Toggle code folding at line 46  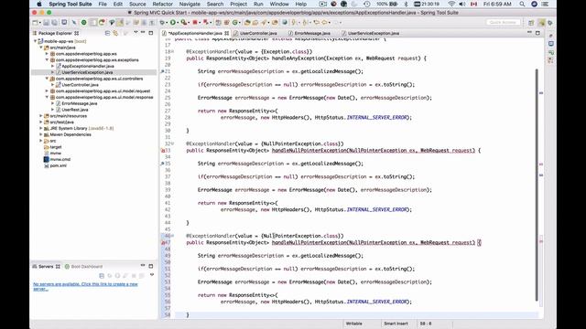pyautogui.click(x=172, y=236)
